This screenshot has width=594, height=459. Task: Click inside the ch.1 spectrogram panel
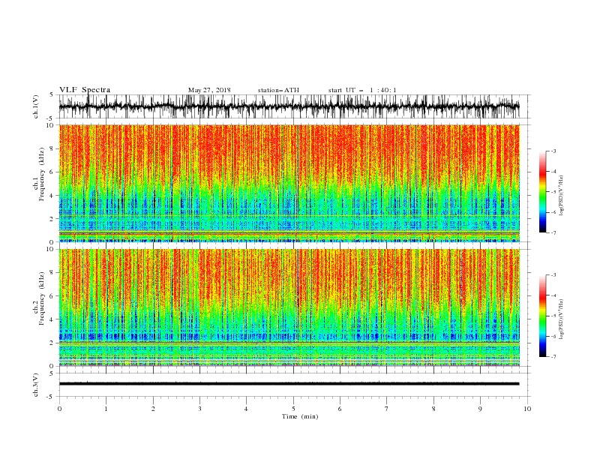pos(289,183)
